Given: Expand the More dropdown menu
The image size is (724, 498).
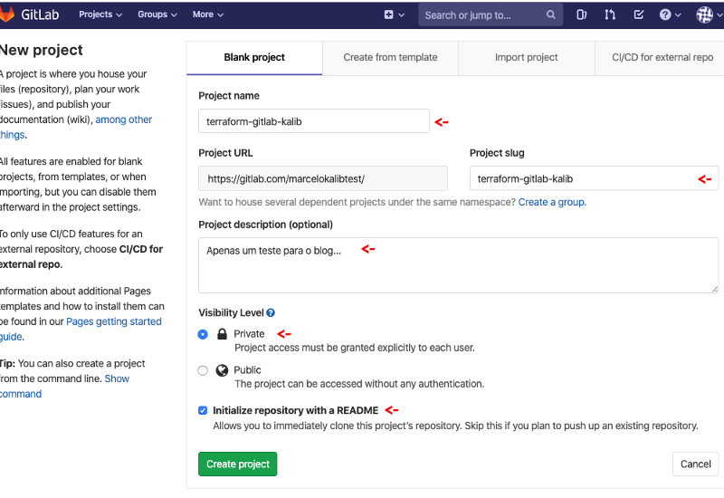Looking at the screenshot, I should 208,14.
